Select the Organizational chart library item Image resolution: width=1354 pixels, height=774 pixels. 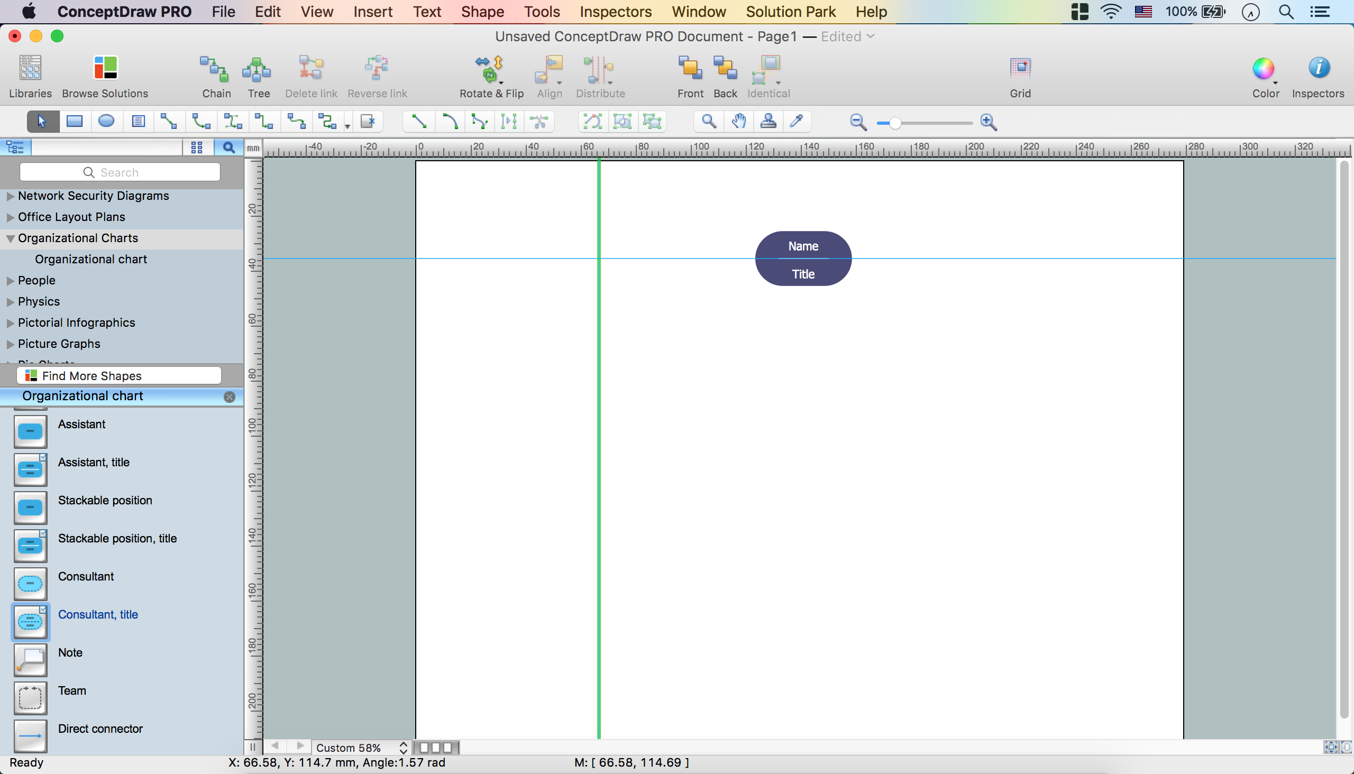pyautogui.click(x=90, y=259)
